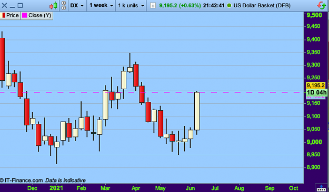Open the instrument info icon

point(153,6)
